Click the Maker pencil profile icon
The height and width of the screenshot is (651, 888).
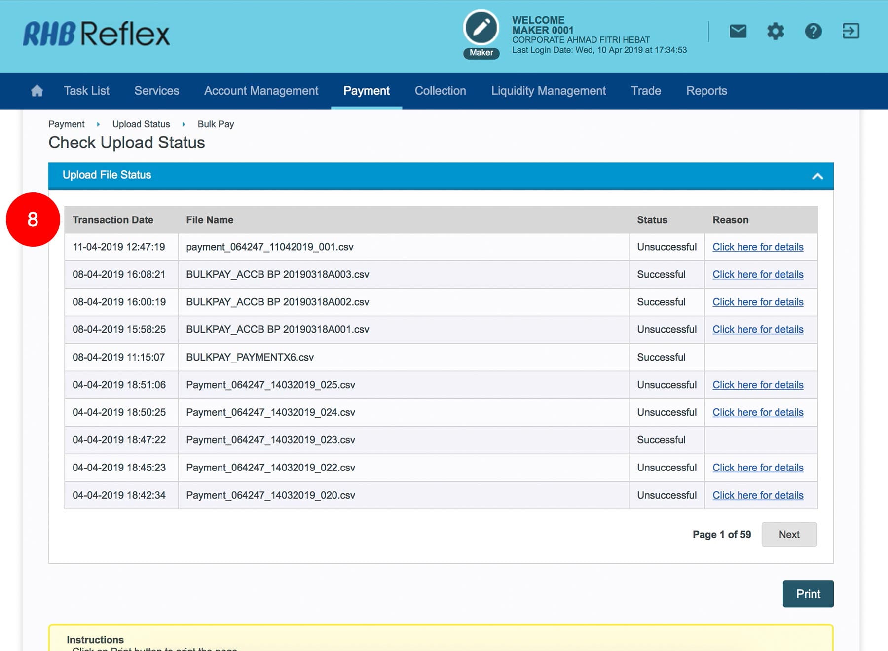point(481,28)
